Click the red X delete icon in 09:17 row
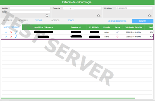 [11, 32]
